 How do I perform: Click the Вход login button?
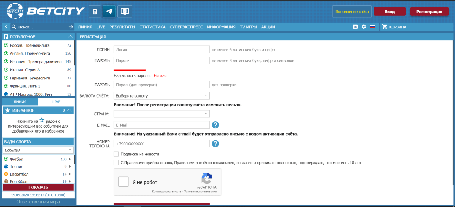tap(389, 12)
